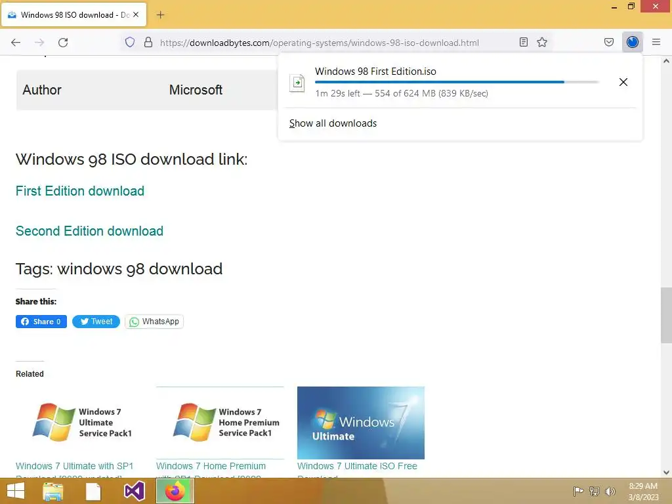This screenshot has height=504, width=672.
Task: Click the site security padlock icon
Action: click(x=148, y=42)
